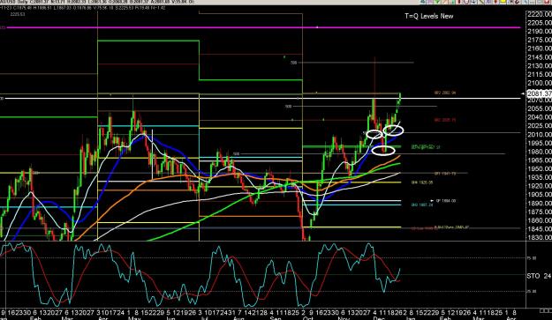Click the 1980.00 price axis label

click(x=540, y=152)
